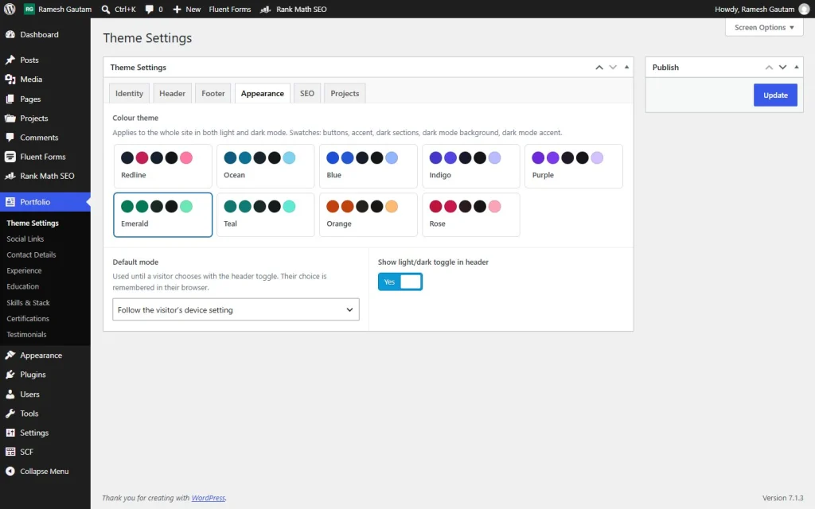Screen dimensions: 815x509
Task: Open Testimonials submenu item
Action: coord(26,335)
